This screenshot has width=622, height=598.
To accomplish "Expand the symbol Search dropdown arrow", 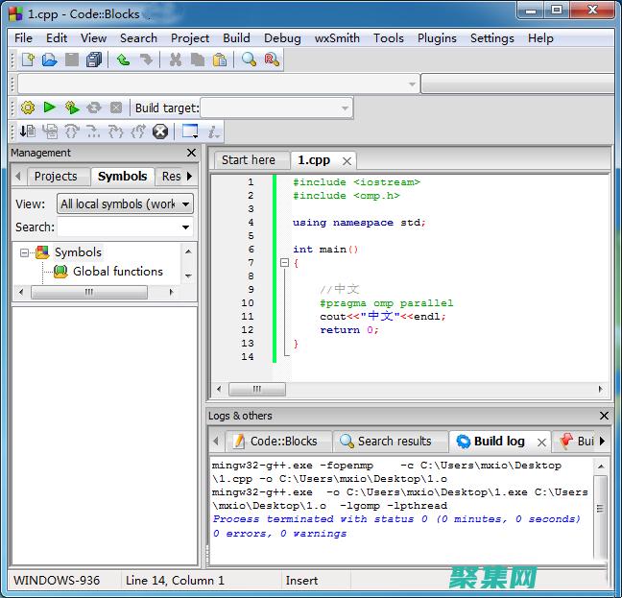I will click(x=185, y=227).
